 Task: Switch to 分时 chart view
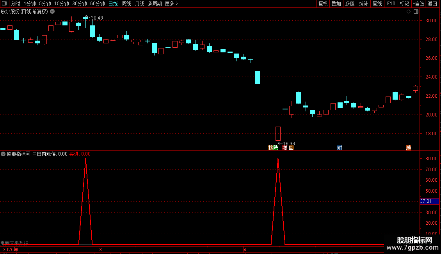coord(16,4)
